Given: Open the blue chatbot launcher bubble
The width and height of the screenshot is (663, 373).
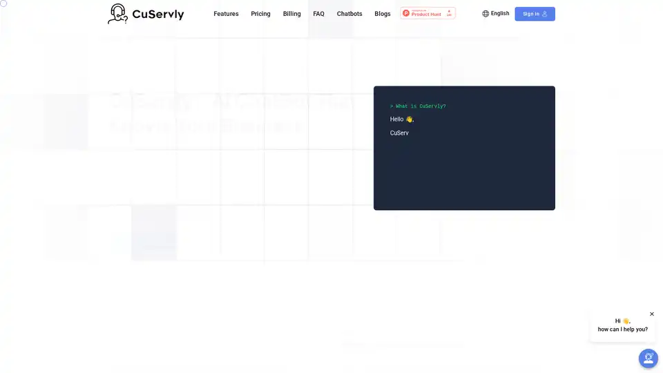Looking at the screenshot, I should point(648,358).
